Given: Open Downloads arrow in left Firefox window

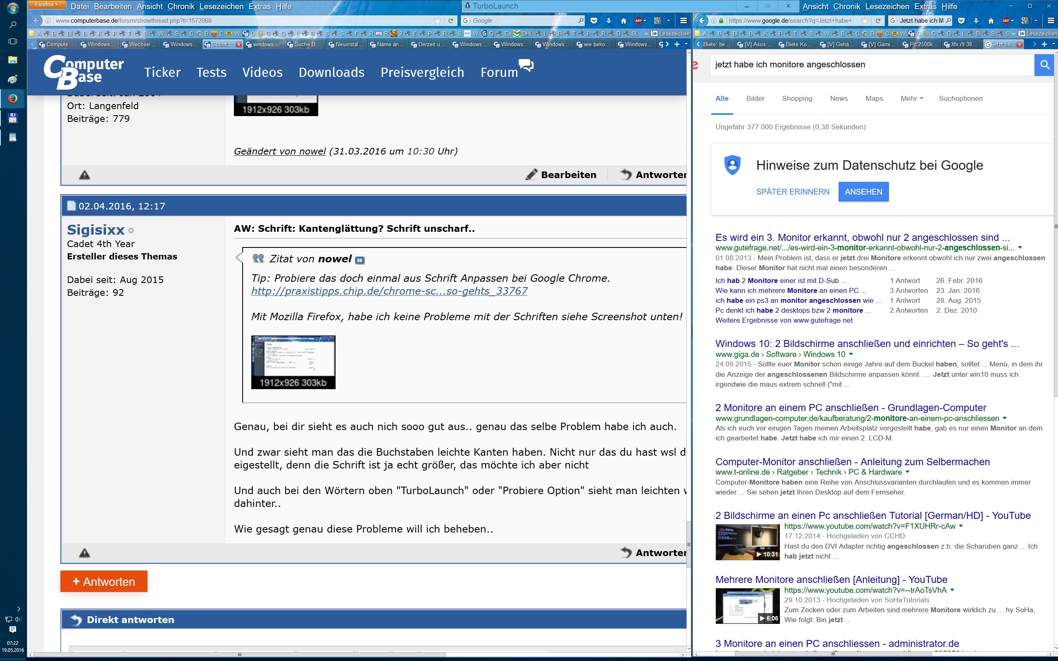Looking at the screenshot, I should tap(609, 21).
